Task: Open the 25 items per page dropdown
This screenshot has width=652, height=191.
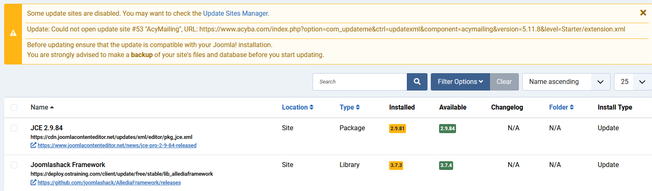Action: click(x=633, y=82)
